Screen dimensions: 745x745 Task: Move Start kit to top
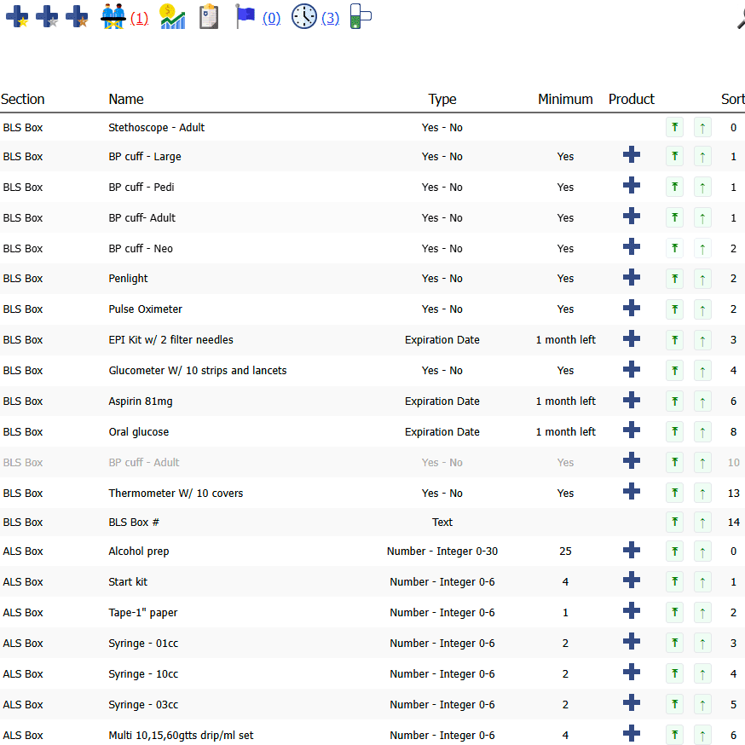click(x=675, y=581)
